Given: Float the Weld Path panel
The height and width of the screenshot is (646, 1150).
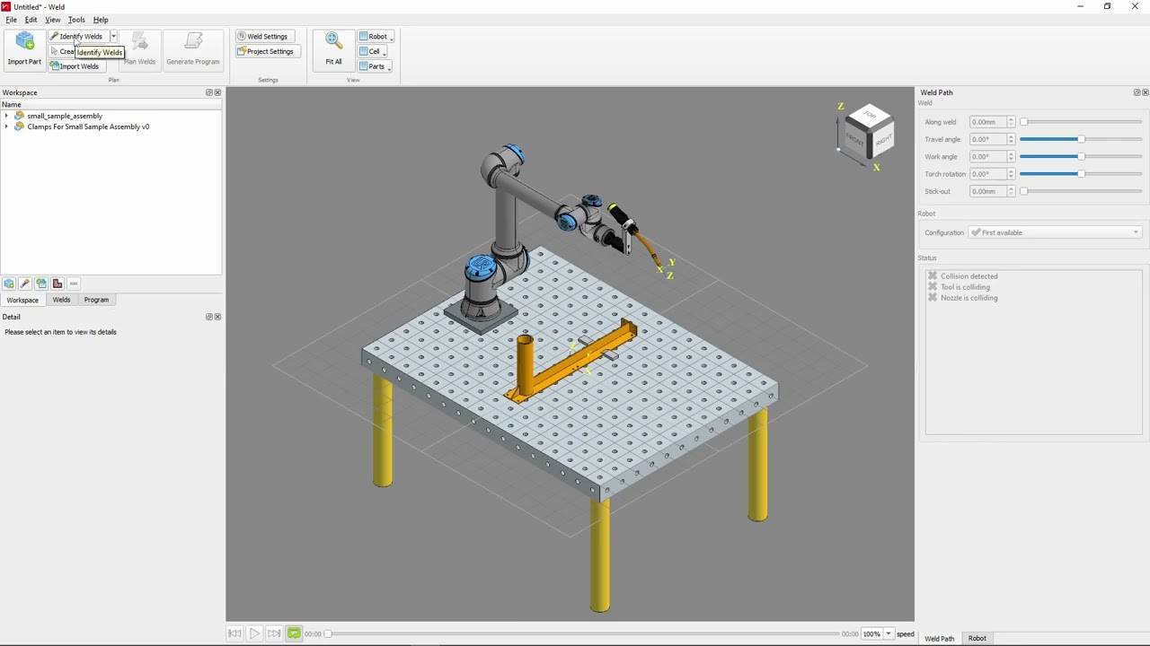Looking at the screenshot, I should (1137, 92).
